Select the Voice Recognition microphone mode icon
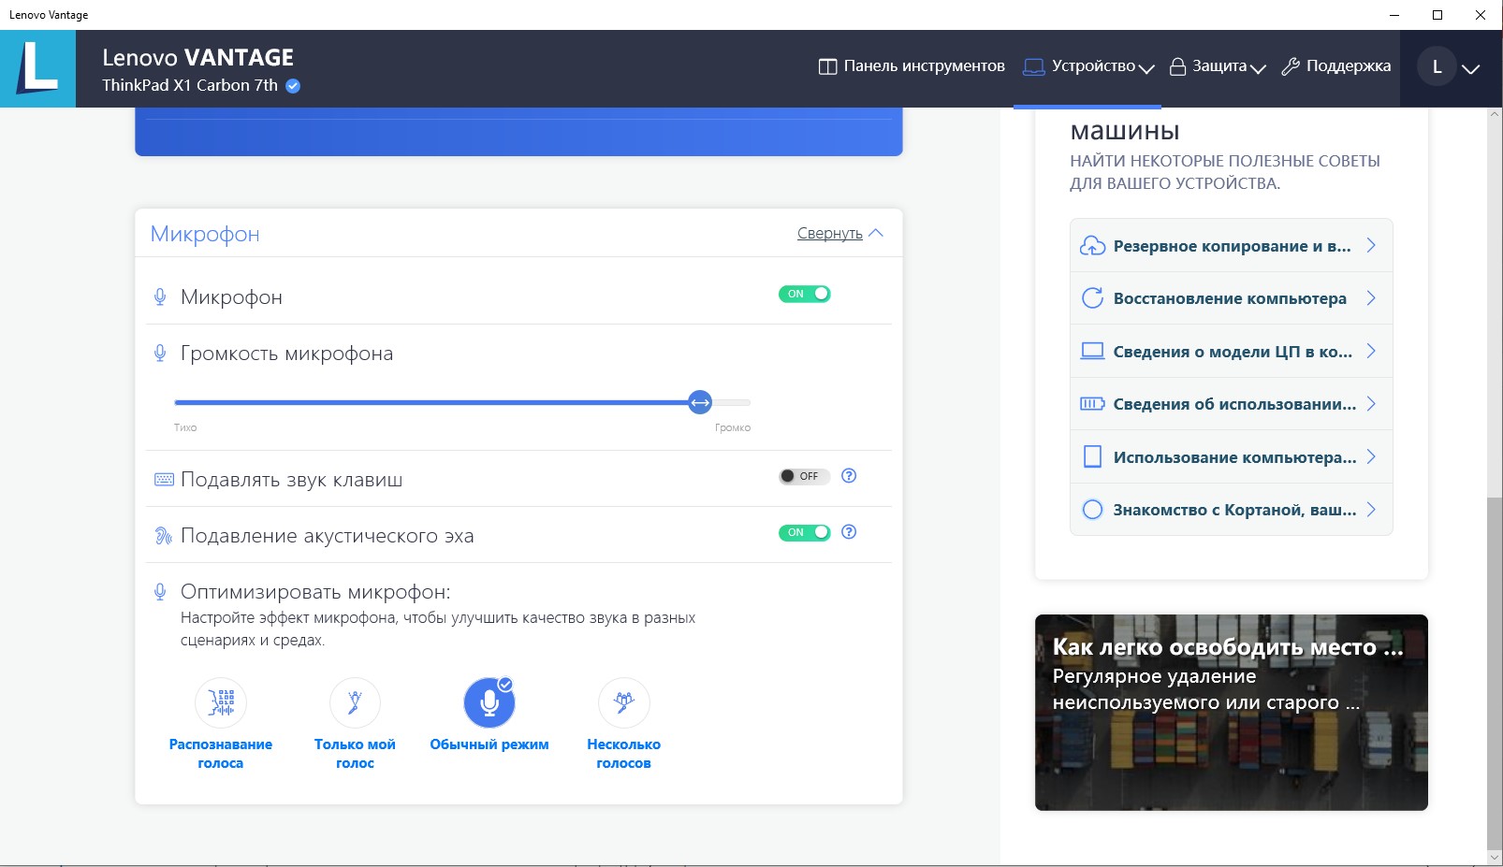The width and height of the screenshot is (1503, 867). tap(221, 702)
